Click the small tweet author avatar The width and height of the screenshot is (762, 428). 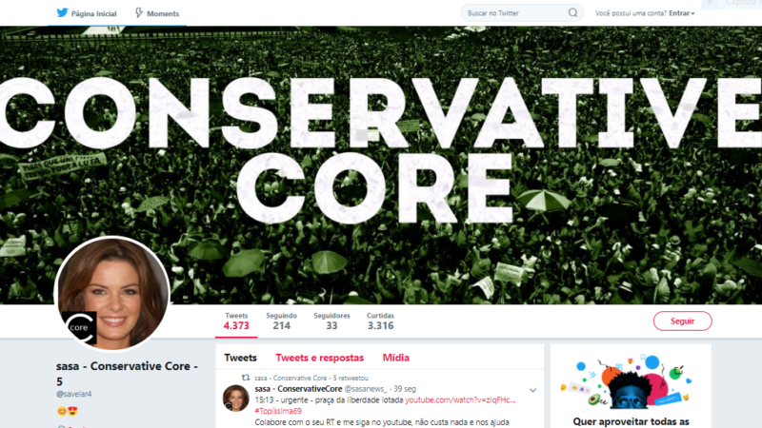tap(235, 398)
